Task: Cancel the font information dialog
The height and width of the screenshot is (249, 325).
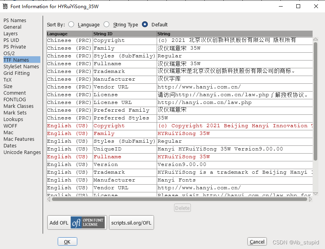Action: (x=257, y=241)
